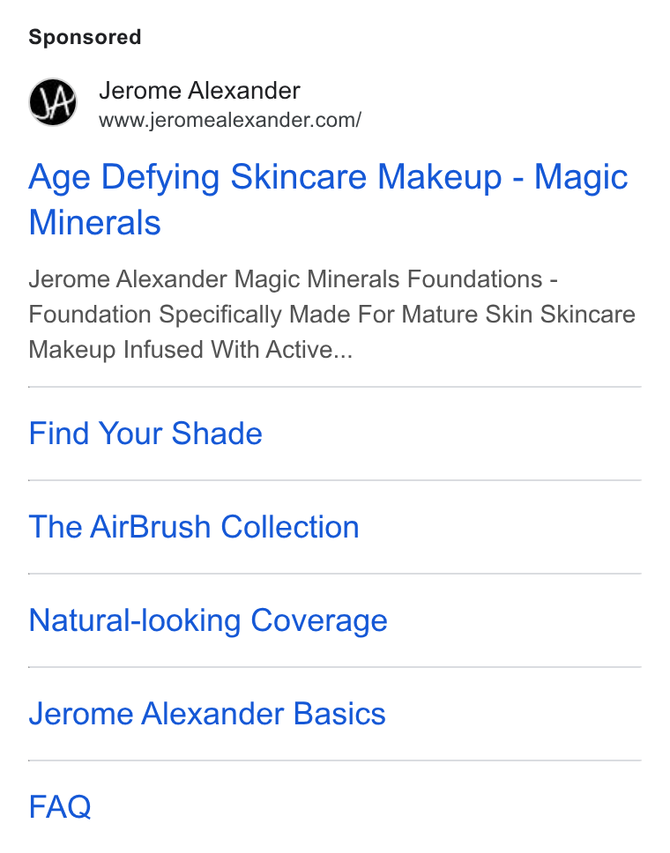
Task: Open the Jerome Alexander advertiser name
Action: (199, 90)
